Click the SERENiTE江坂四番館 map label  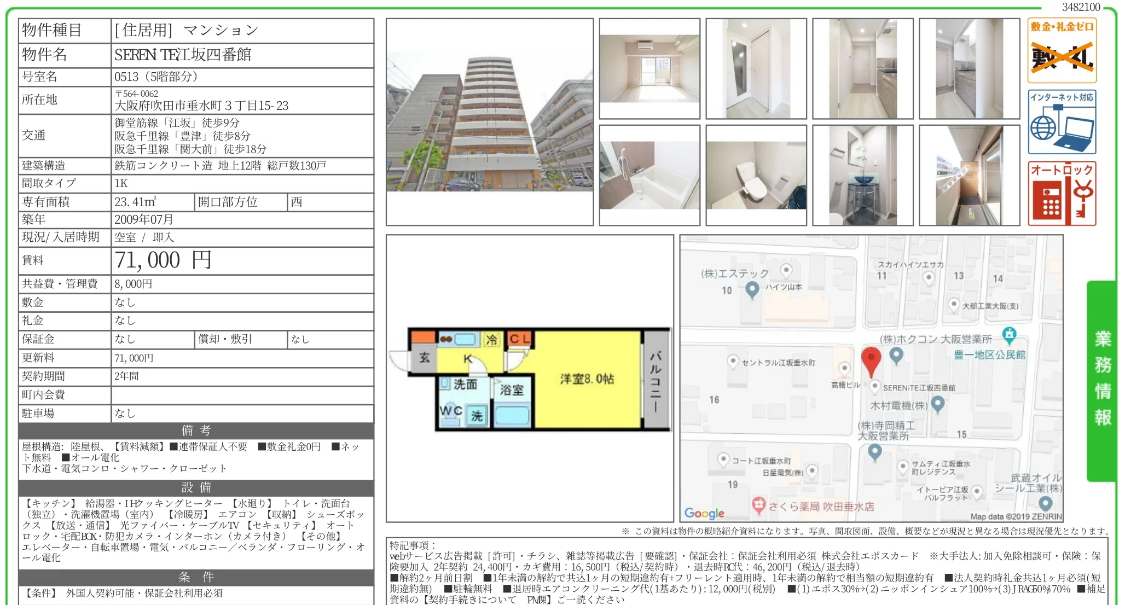919,388
